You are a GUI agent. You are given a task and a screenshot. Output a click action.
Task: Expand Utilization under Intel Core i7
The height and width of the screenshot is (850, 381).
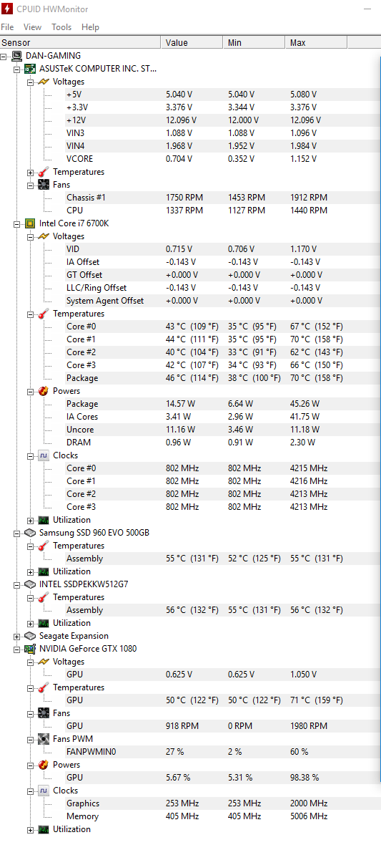click(30, 521)
